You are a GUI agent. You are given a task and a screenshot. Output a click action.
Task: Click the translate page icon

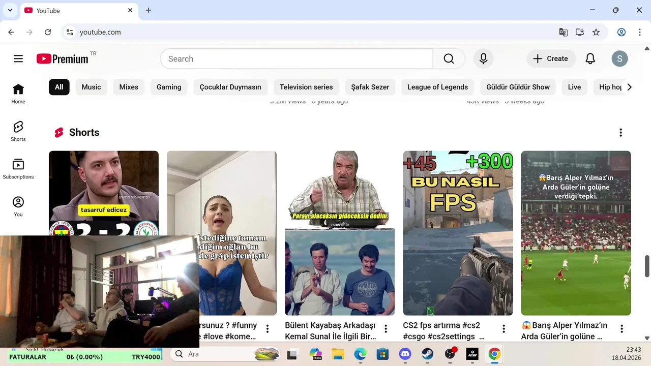point(563,32)
